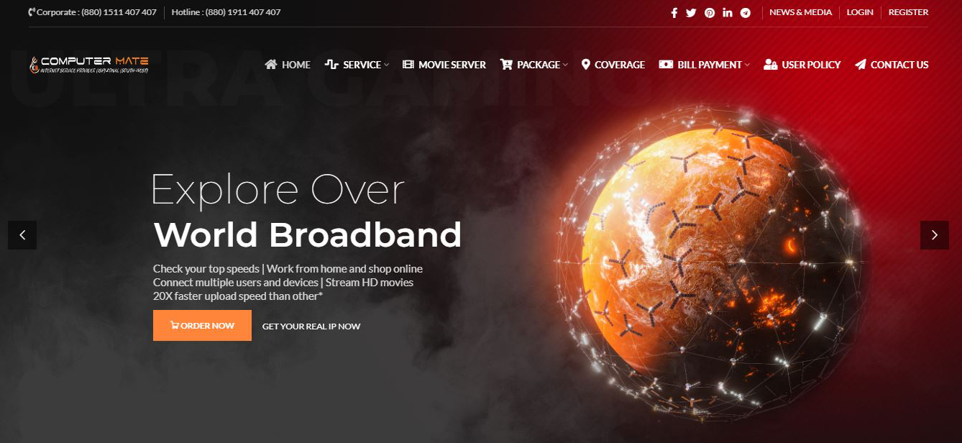This screenshot has height=443, width=962.
Task: Open the Facebook social icon
Action: 674,13
